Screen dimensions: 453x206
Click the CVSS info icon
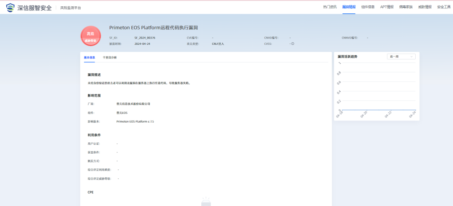pos(293,44)
